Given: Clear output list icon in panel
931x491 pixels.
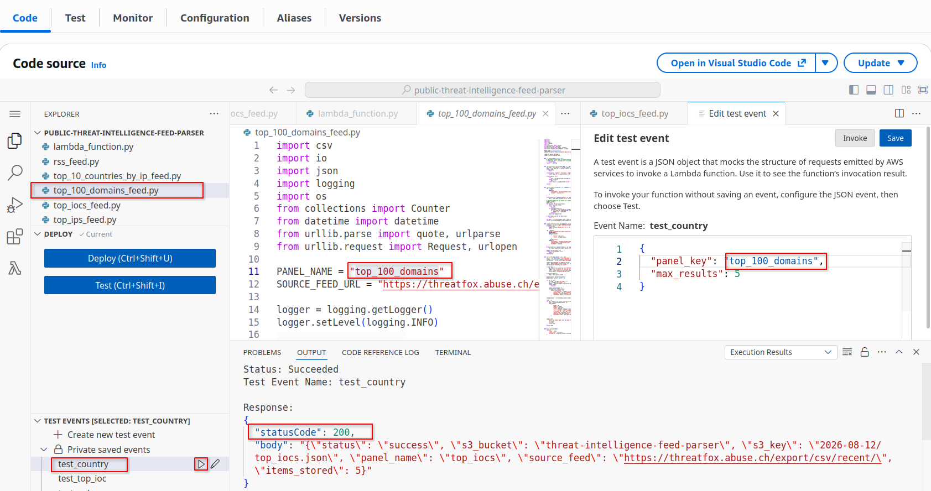Looking at the screenshot, I should 847,352.
